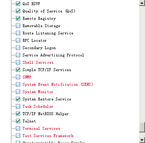Uncheck the QoS RSVP checkbox
This screenshot has width=145, height=143.
(x=18, y=4)
